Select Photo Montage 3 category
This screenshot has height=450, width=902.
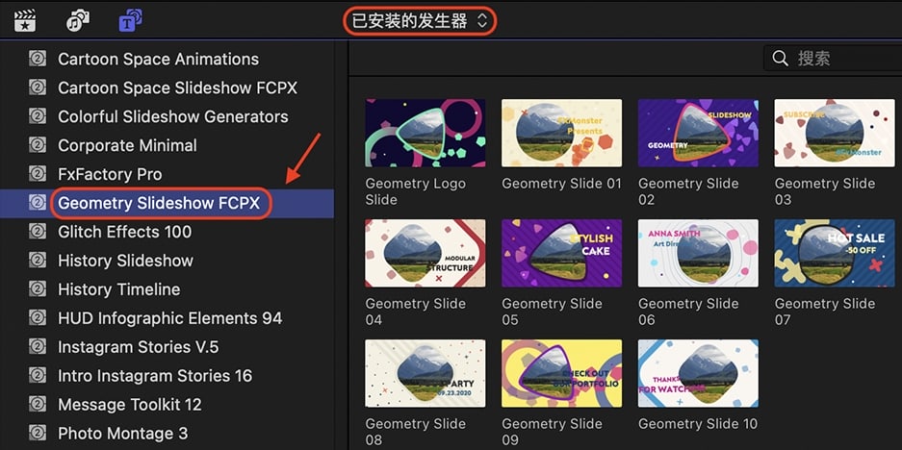coord(167,433)
